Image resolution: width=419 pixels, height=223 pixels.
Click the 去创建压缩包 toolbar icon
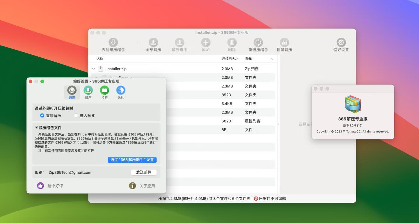(113, 42)
